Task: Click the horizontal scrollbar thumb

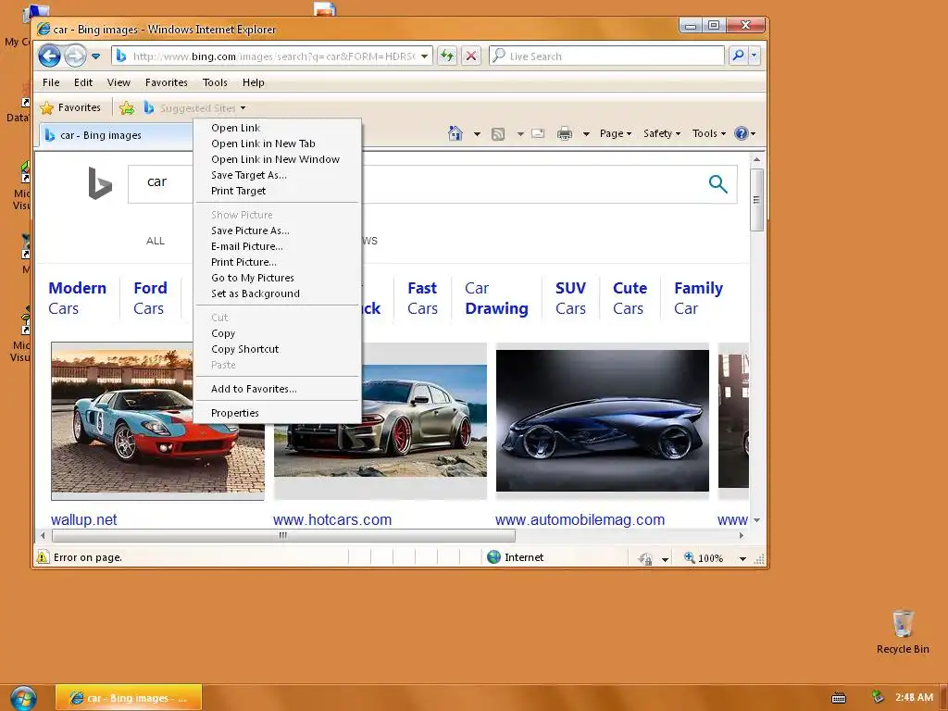Action: coord(283,535)
